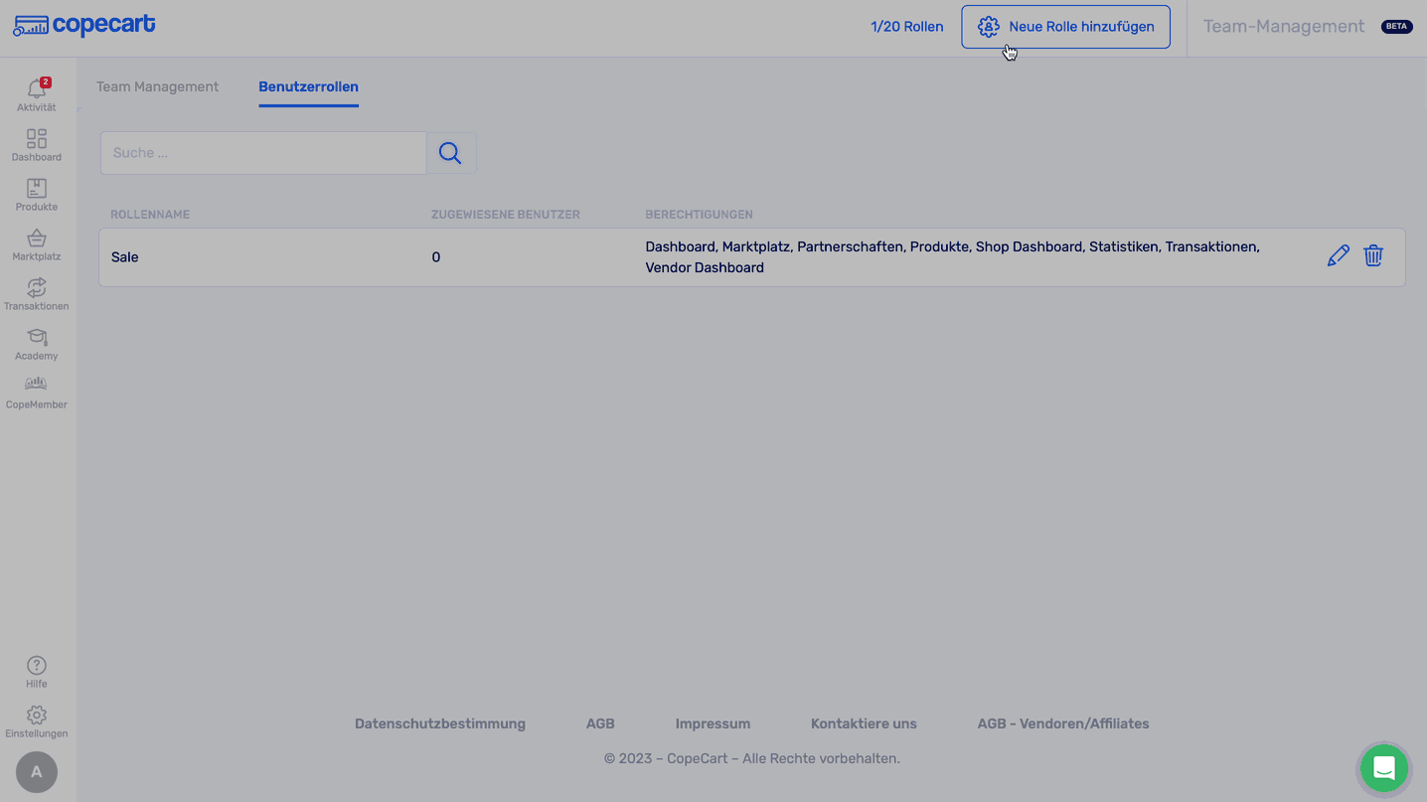
Task: Click Neue Rolle hinzufügen button
Action: pyautogui.click(x=1065, y=27)
